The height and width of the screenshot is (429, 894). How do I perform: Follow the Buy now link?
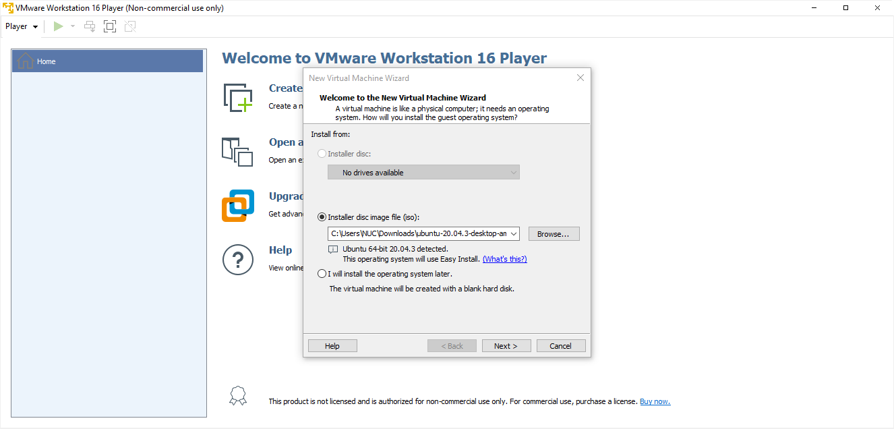tap(655, 401)
